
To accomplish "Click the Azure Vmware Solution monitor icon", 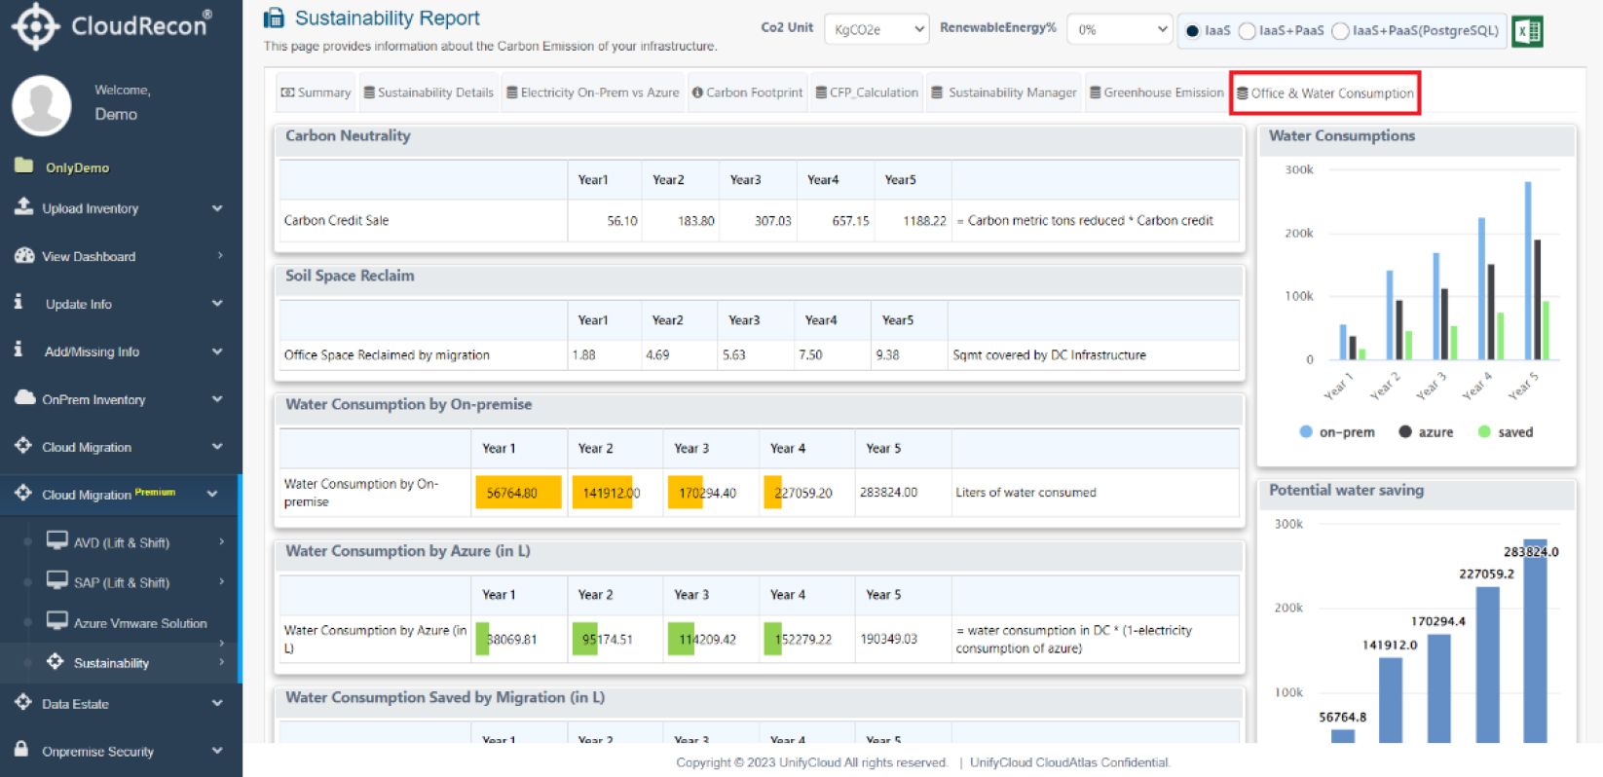I will point(57,621).
